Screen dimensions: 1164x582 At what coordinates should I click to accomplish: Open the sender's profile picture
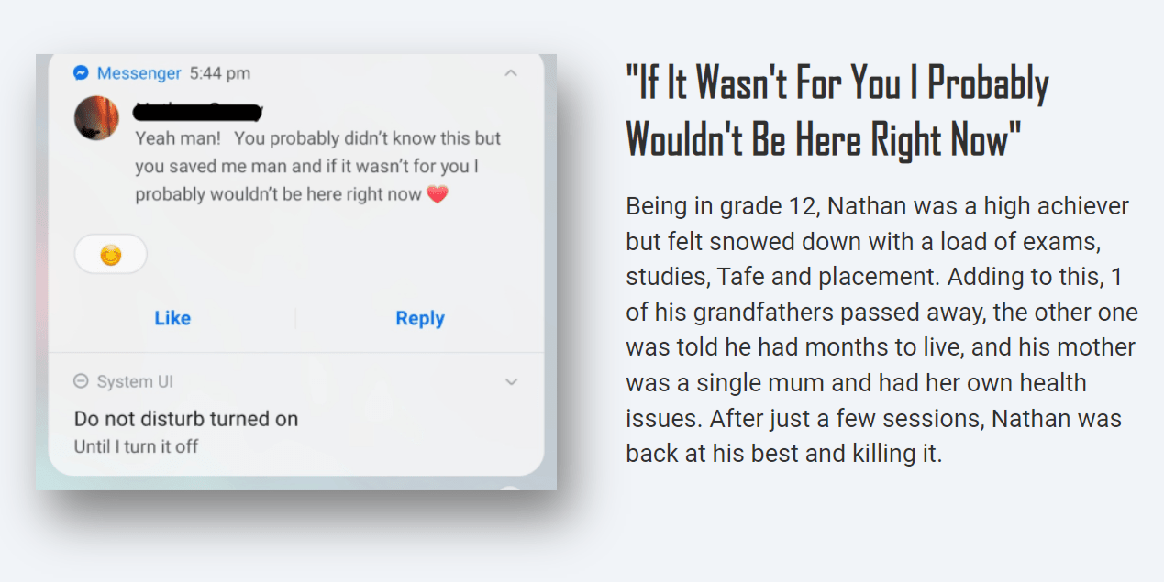(x=96, y=117)
